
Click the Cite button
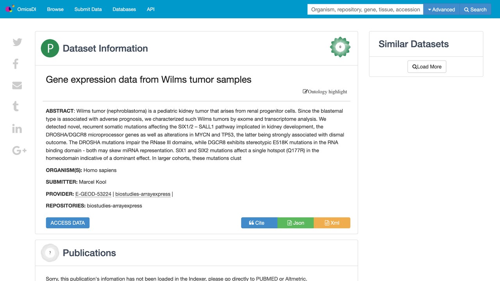[x=259, y=223]
